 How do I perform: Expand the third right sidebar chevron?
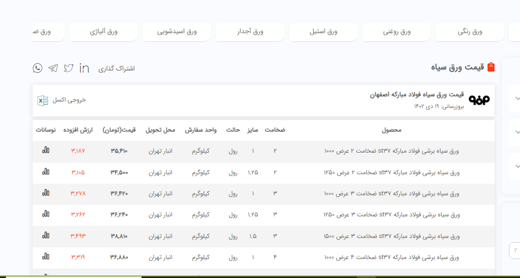point(517,165)
